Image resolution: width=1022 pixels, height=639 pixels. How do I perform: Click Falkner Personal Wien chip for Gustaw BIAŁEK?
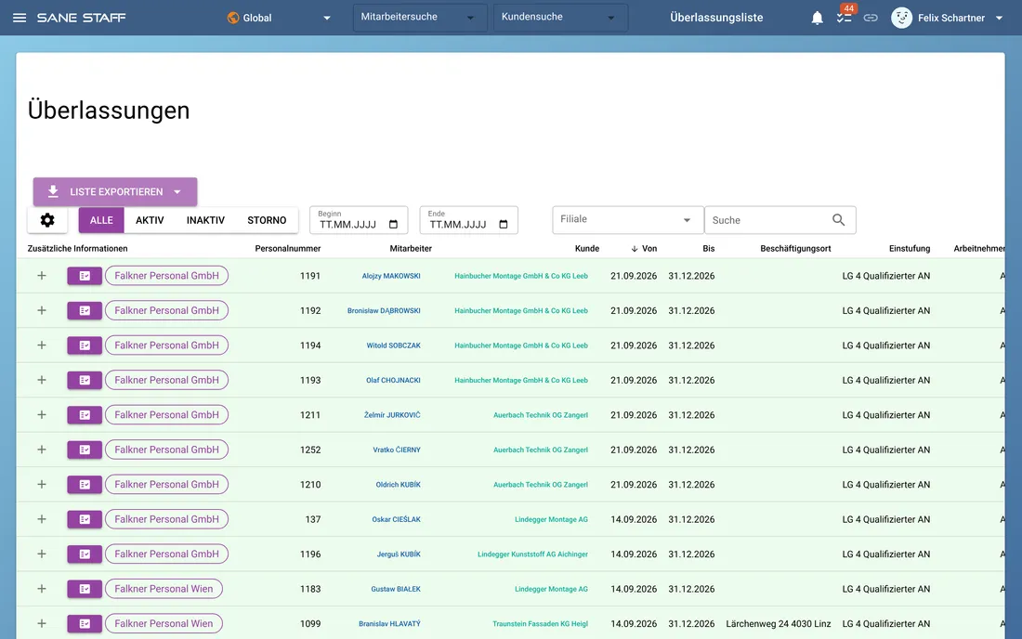tap(164, 589)
